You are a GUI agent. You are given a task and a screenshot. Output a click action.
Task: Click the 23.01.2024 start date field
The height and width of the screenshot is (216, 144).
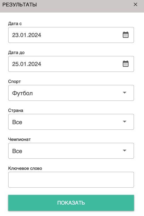pos(71,35)
